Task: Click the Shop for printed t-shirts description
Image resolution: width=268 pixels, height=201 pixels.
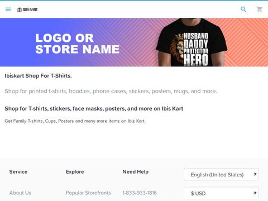Action: tap(111, 91)
